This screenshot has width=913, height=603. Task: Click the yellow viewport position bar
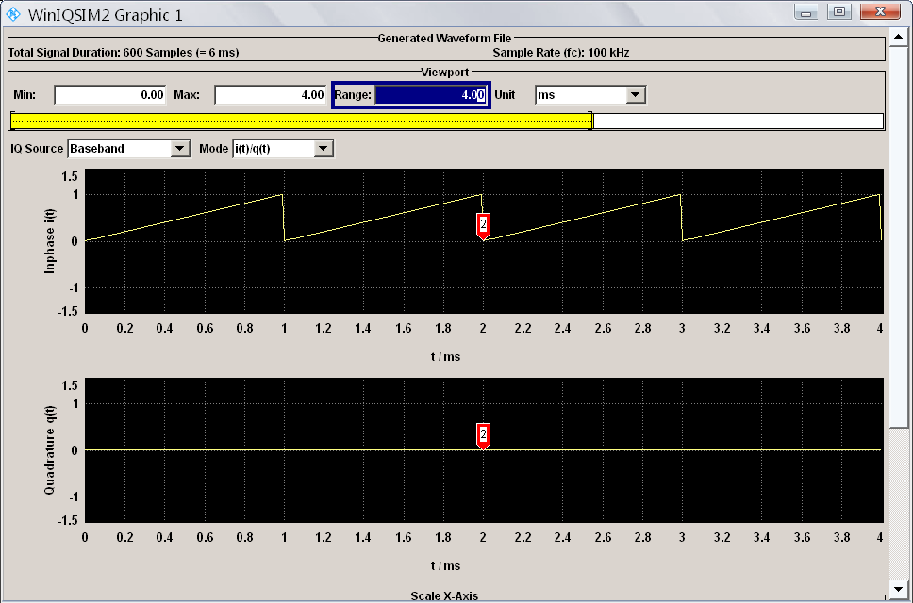tap(300, 121)
